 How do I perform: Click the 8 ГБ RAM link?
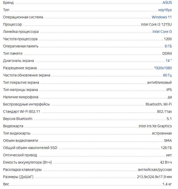(168, 46)
